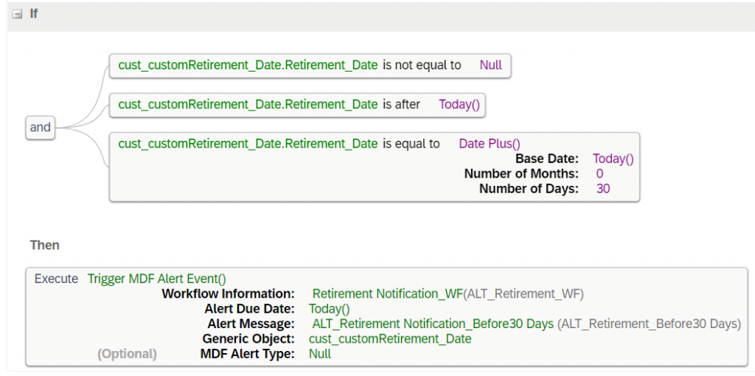Click the Retirement_Date field in 'is equal to' row

pos(248,144)
